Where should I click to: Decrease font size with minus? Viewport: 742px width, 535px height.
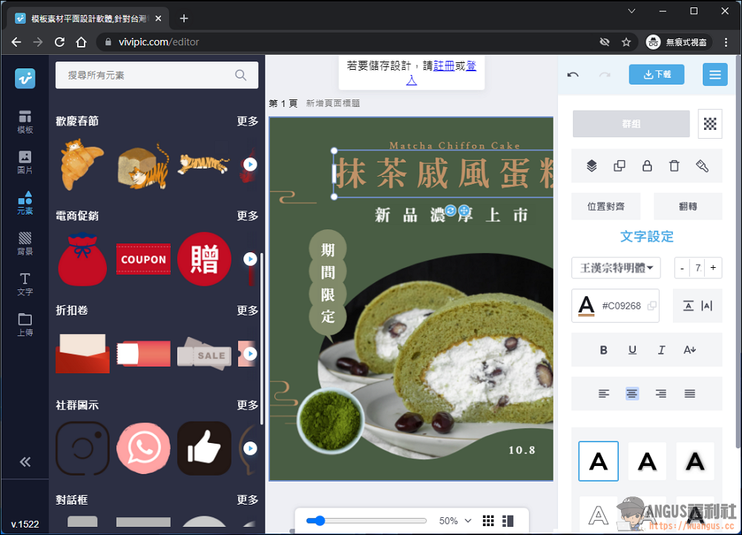(x=682, y=268)
